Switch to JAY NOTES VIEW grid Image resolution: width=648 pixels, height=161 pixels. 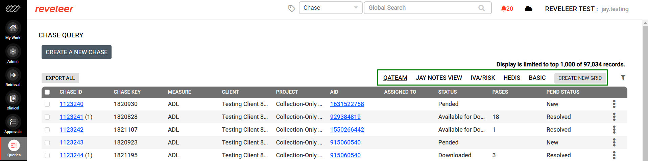[x=439, y=78]
